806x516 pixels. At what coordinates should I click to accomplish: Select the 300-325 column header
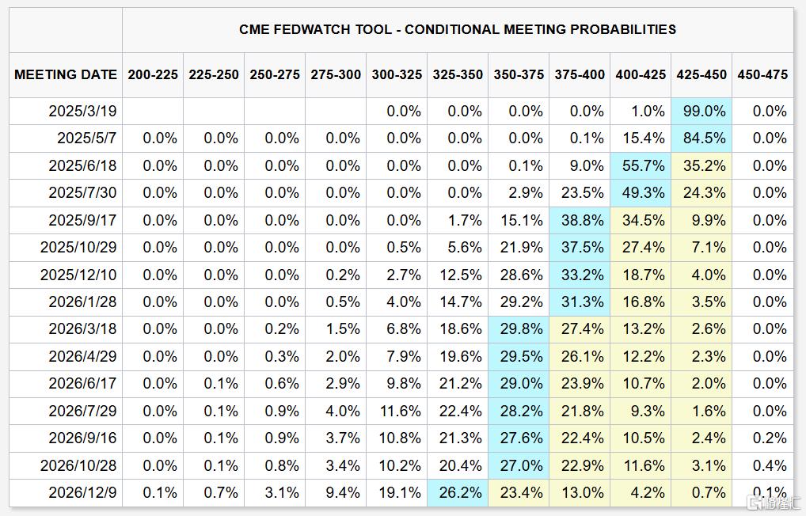coord(397,74)
